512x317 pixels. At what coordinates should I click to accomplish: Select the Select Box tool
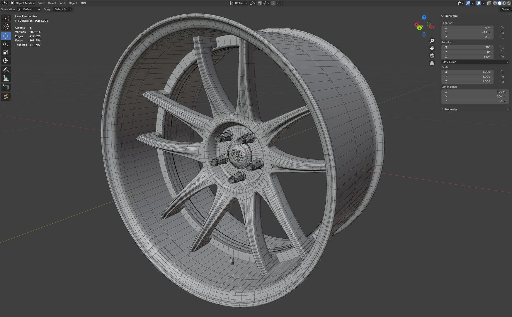pyautogui.click(x=6, y=18)
